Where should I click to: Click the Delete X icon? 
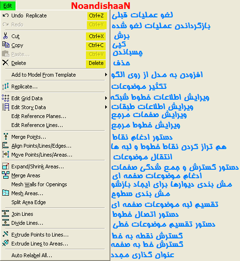tap(5, 63)
